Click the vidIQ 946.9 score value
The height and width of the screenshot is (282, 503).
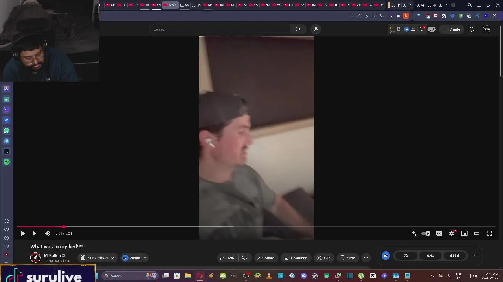click(454, 255)
